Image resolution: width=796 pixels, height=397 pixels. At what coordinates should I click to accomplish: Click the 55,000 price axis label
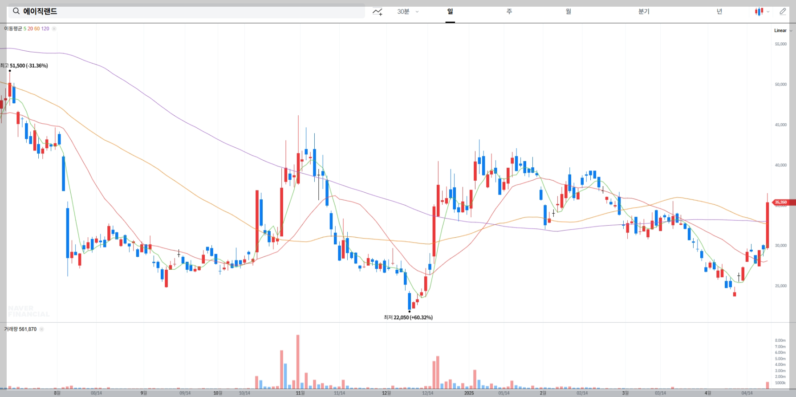point(781,44)
